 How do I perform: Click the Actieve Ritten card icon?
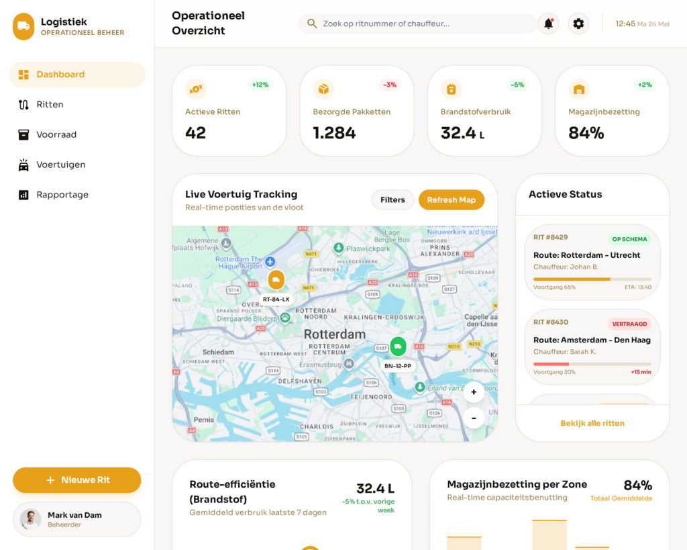(x=196, y=89)
